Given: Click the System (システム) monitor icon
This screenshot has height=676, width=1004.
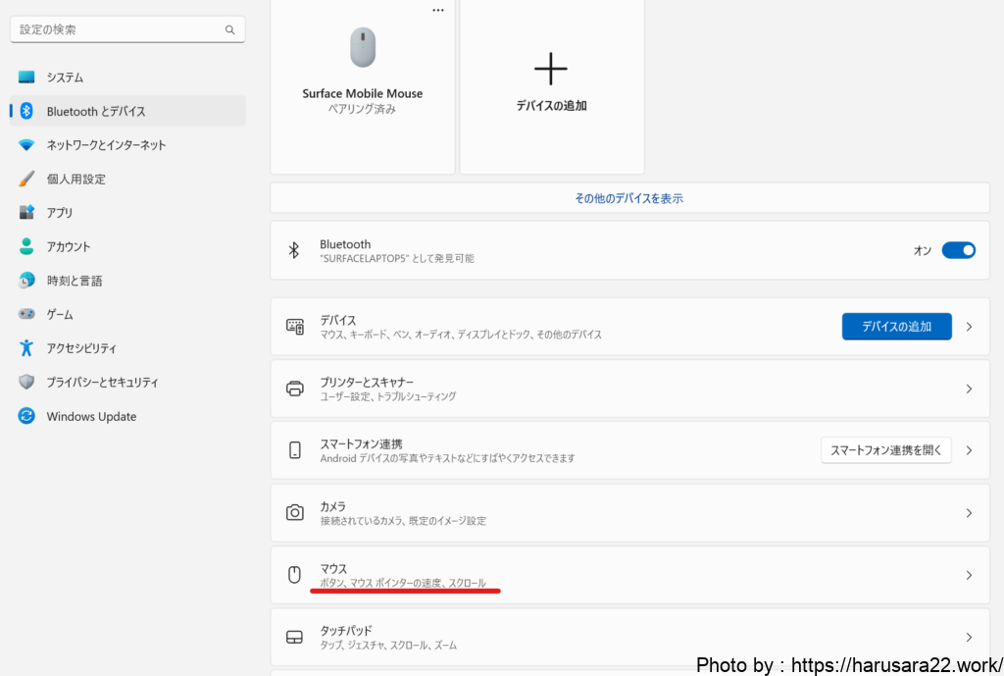Looking at the screenshot, I should click(x=26, y=78).
